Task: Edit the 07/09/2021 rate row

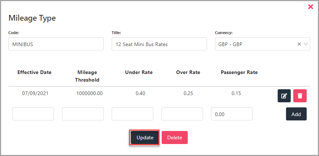Action: 284,96
